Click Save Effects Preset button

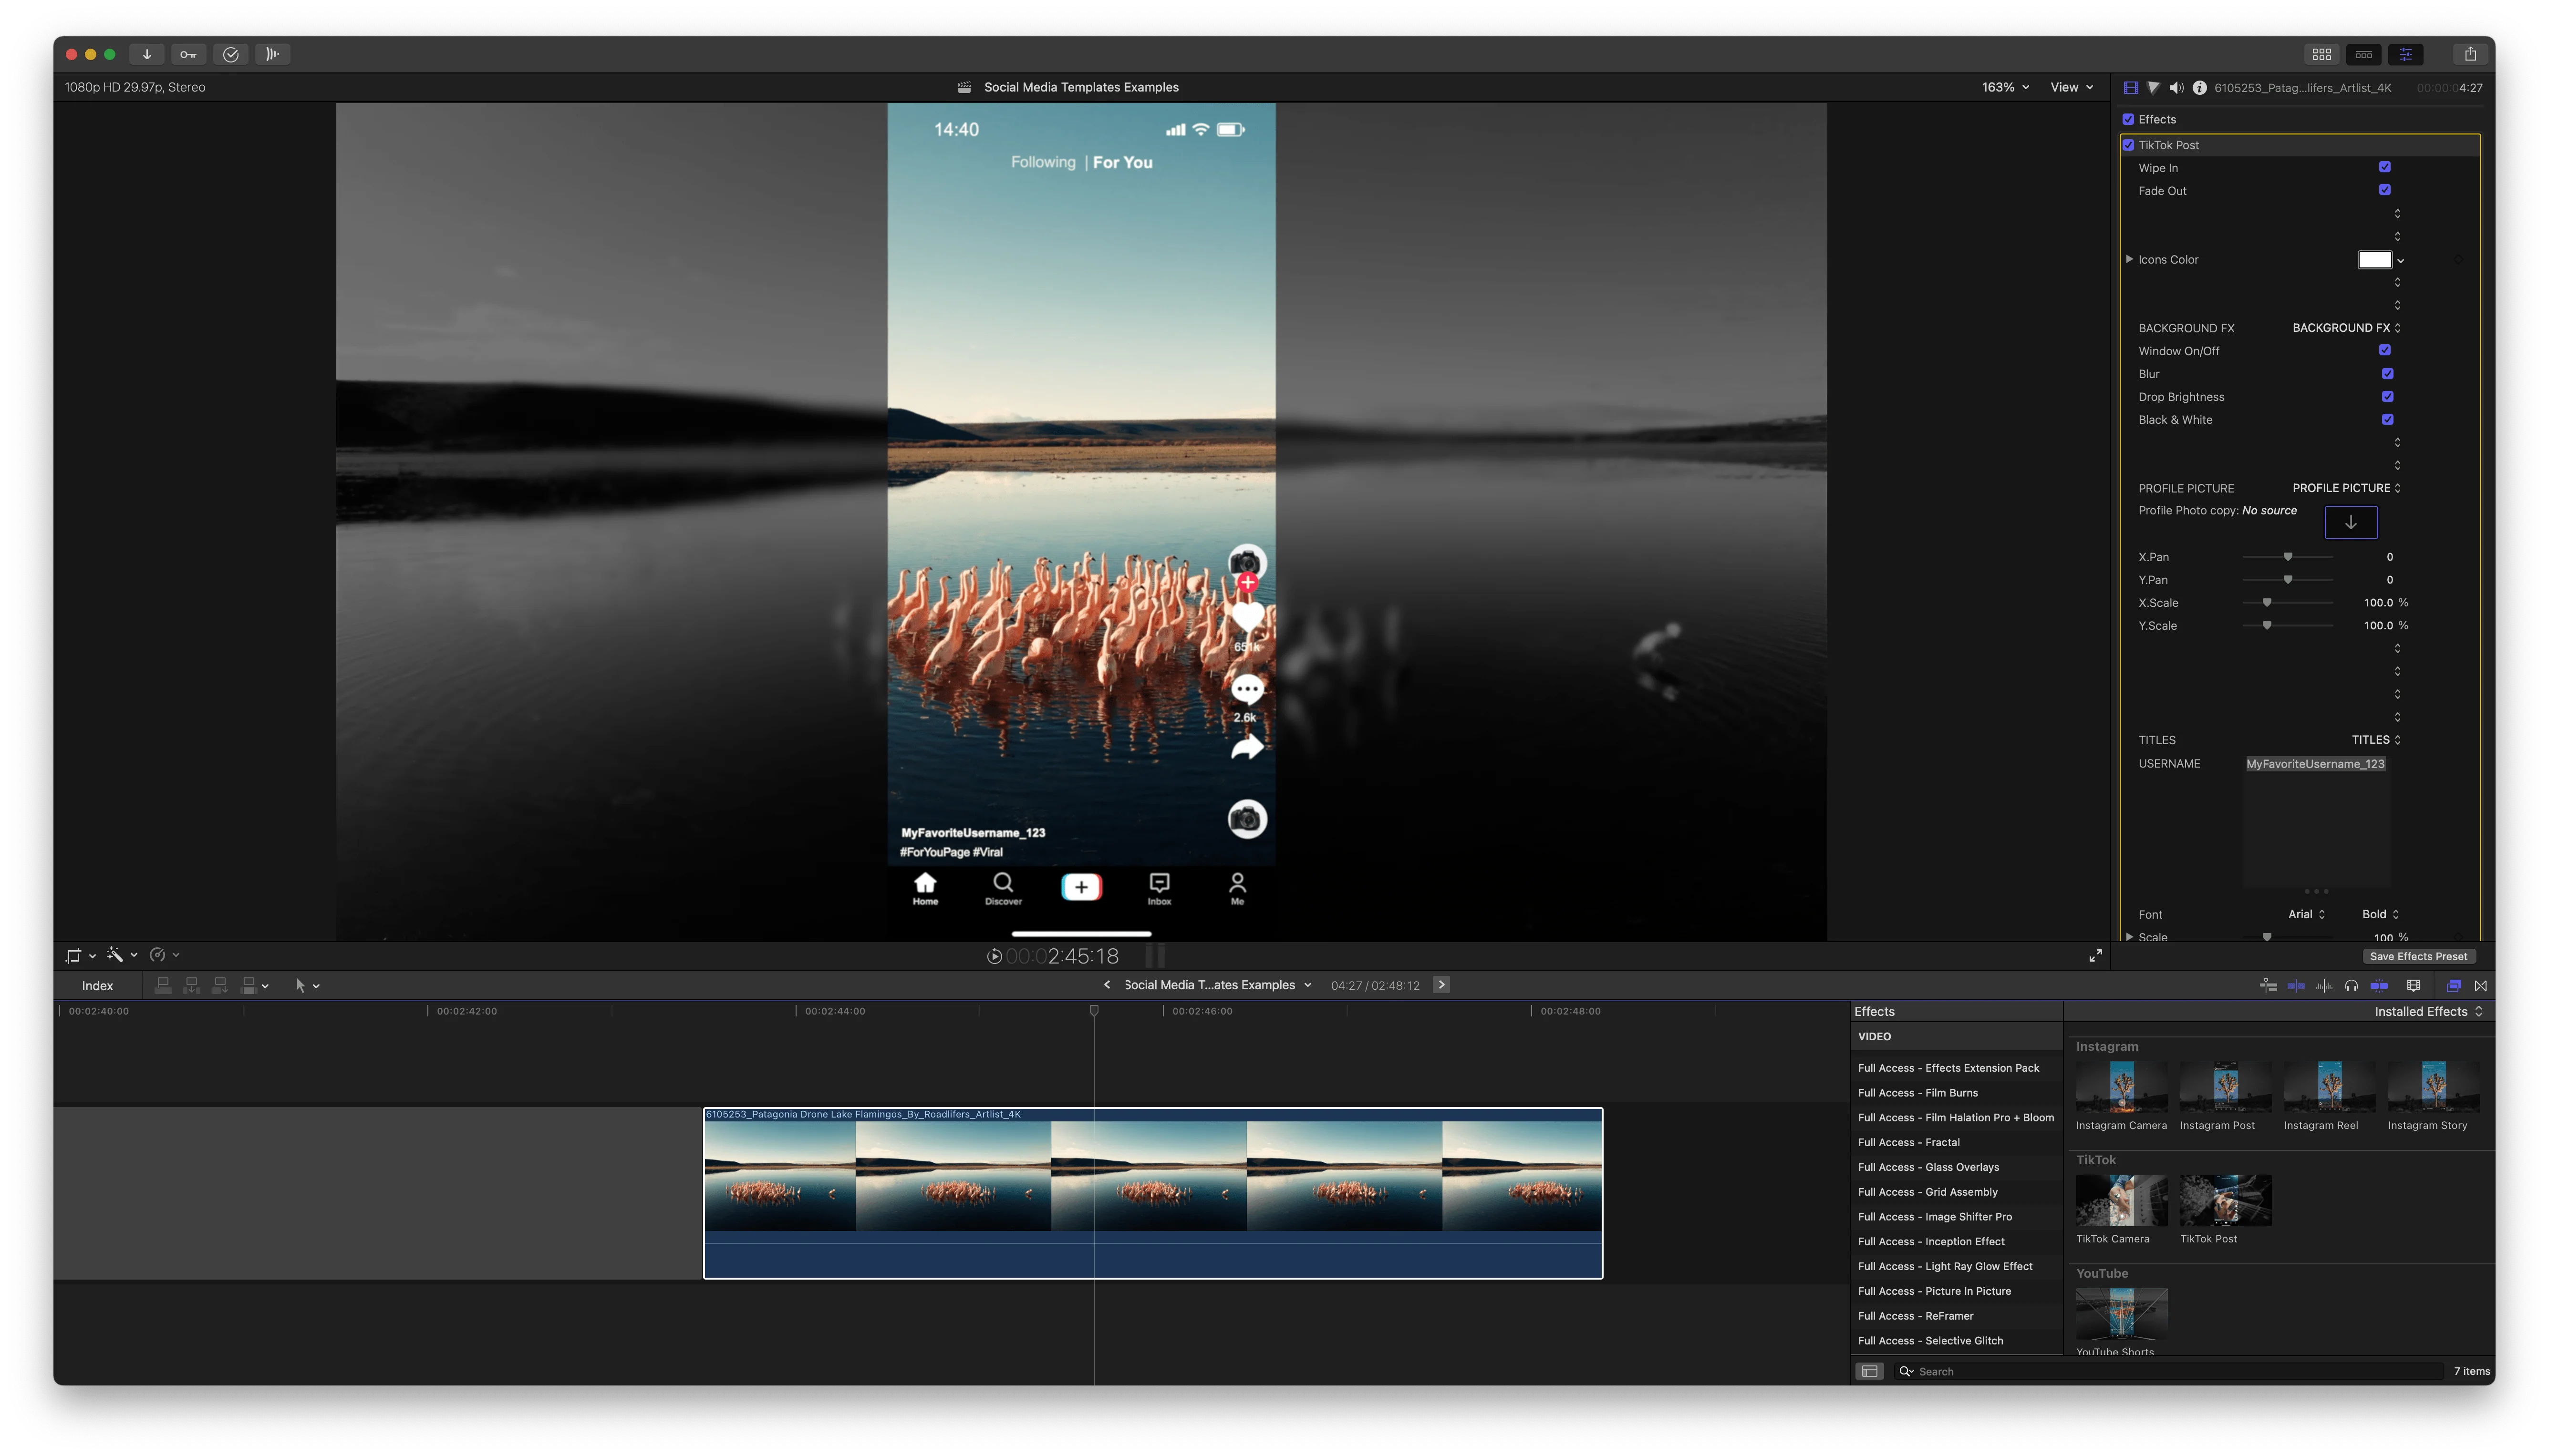point(2418,957)
